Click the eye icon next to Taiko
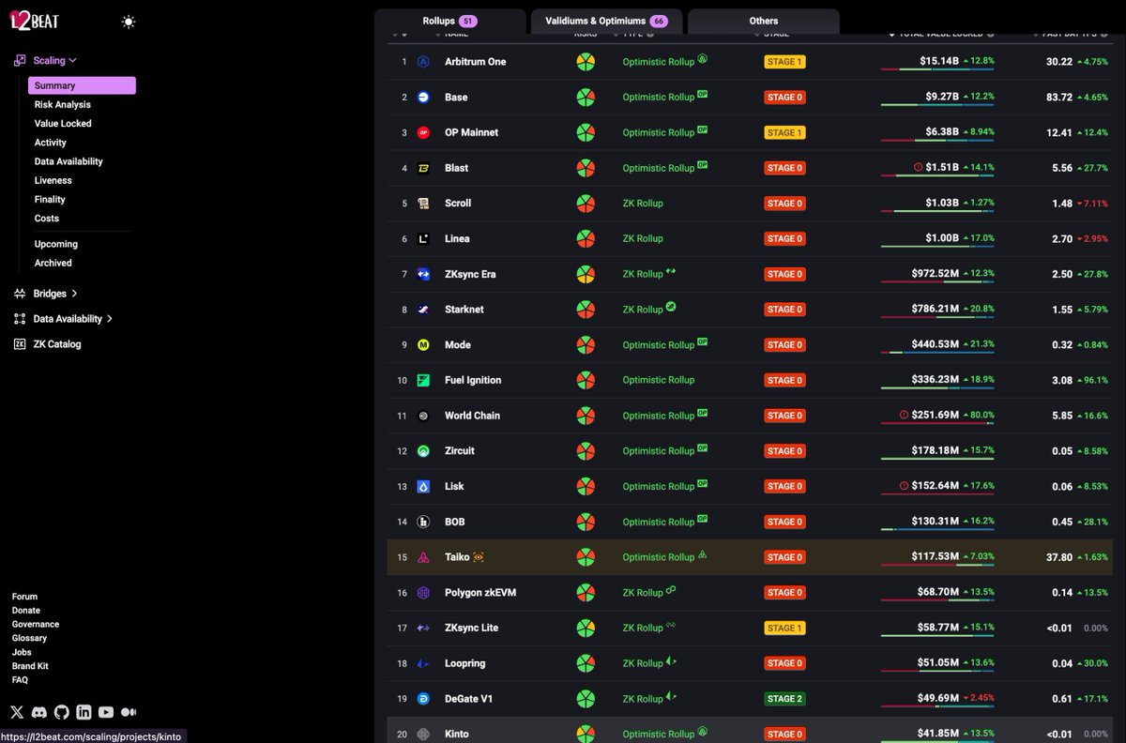Image resolution: width=1126 pixels, height=743 pixels. pyautogui.click(x=479, y=557)
